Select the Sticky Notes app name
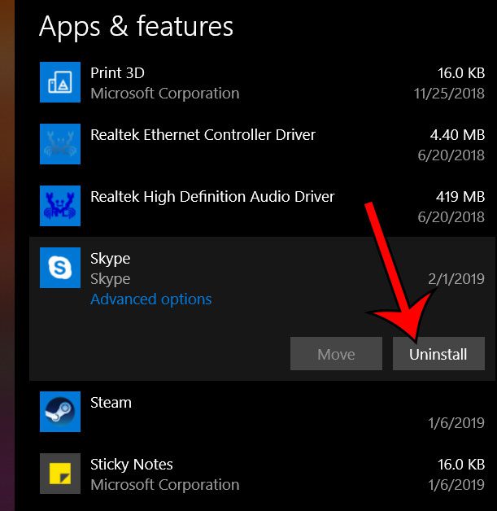 [x=132, y=464]
